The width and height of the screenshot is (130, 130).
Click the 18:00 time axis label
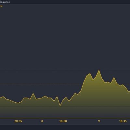(x=63, y=121)
